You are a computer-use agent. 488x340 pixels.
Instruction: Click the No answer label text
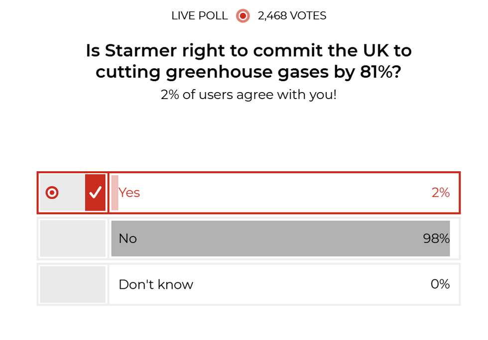coord(127,238)
